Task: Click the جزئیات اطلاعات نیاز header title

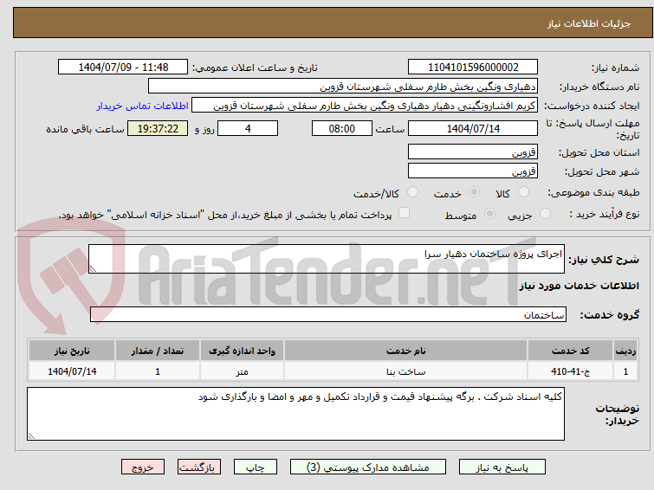Action: 588,23
